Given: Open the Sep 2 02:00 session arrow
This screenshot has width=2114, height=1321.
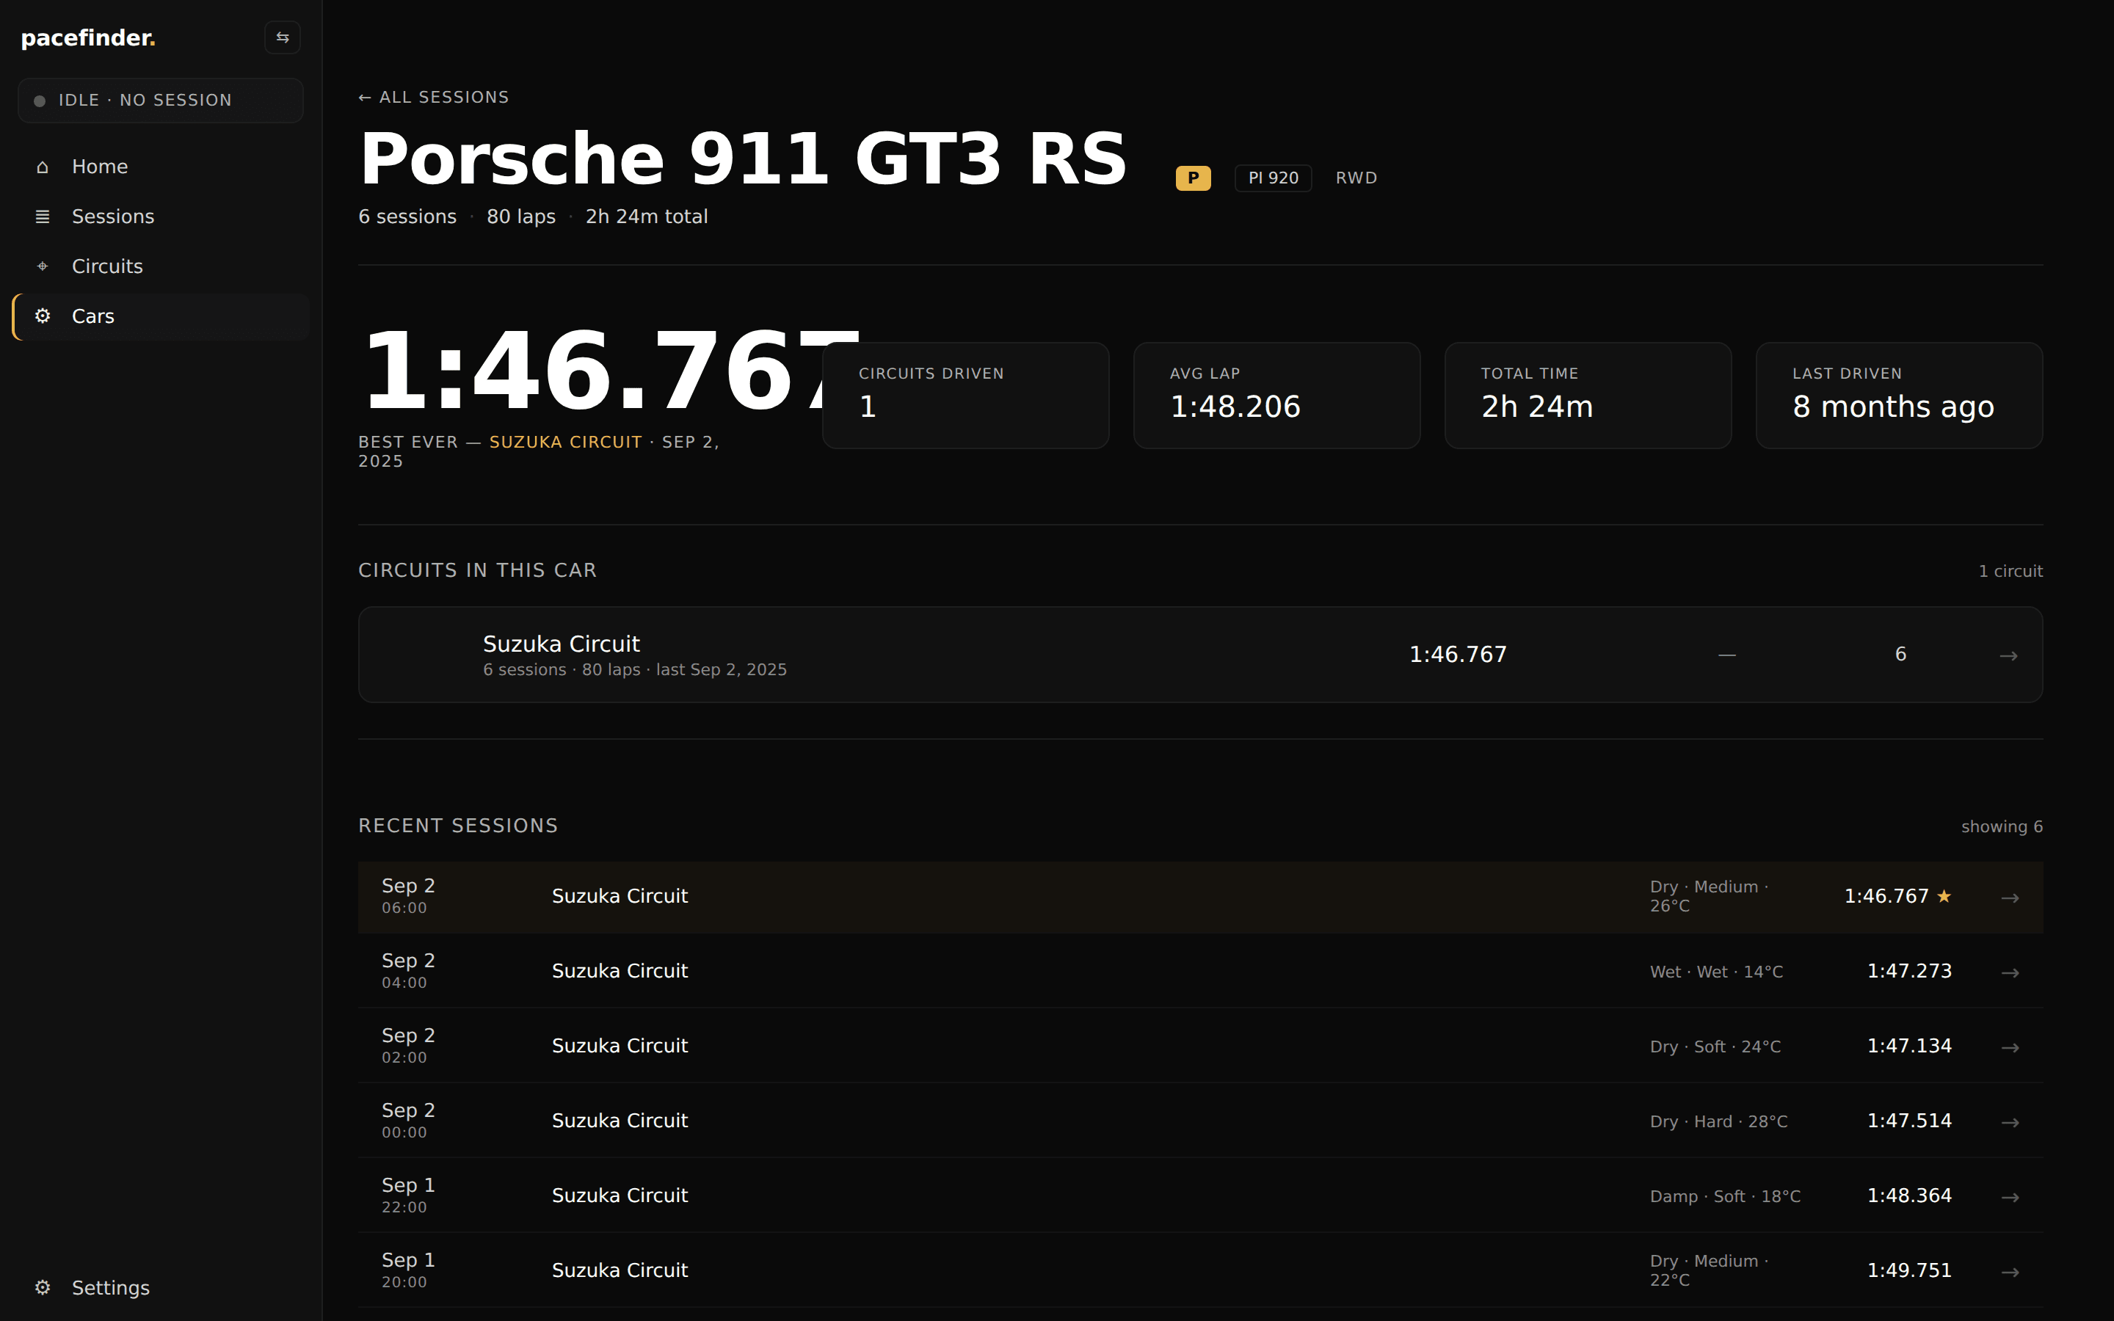Looking at the screenshot, I should coord(2010,1047).
